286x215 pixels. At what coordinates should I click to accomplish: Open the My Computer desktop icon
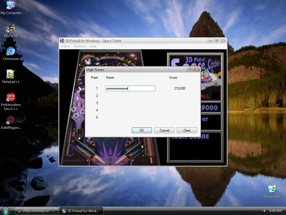point(11,8)
